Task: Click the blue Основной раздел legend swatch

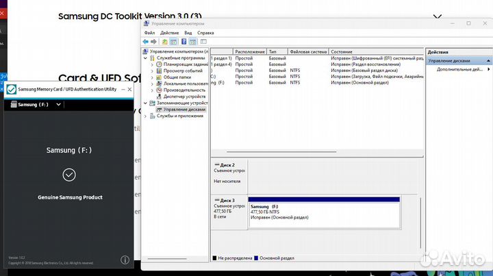Action: tap(256, 258)
